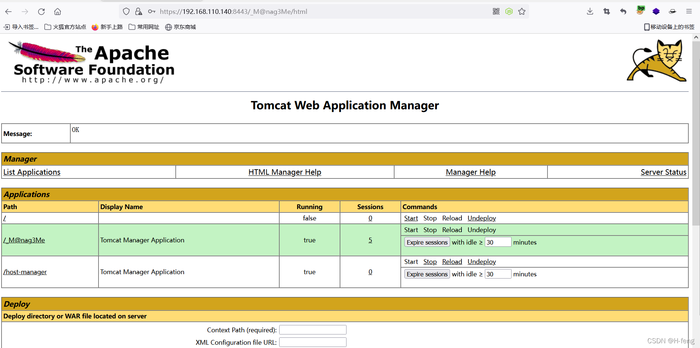
Task: Expire sessions for /host-manager
Action: [427, 274]
